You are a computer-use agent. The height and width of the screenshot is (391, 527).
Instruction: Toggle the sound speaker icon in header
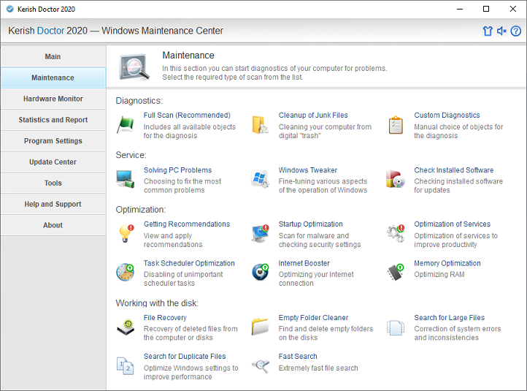501,31
